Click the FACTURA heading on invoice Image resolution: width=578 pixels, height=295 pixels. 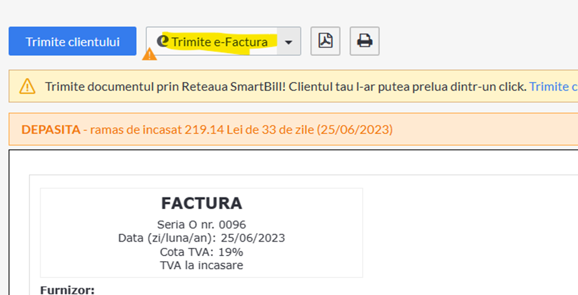201,204
